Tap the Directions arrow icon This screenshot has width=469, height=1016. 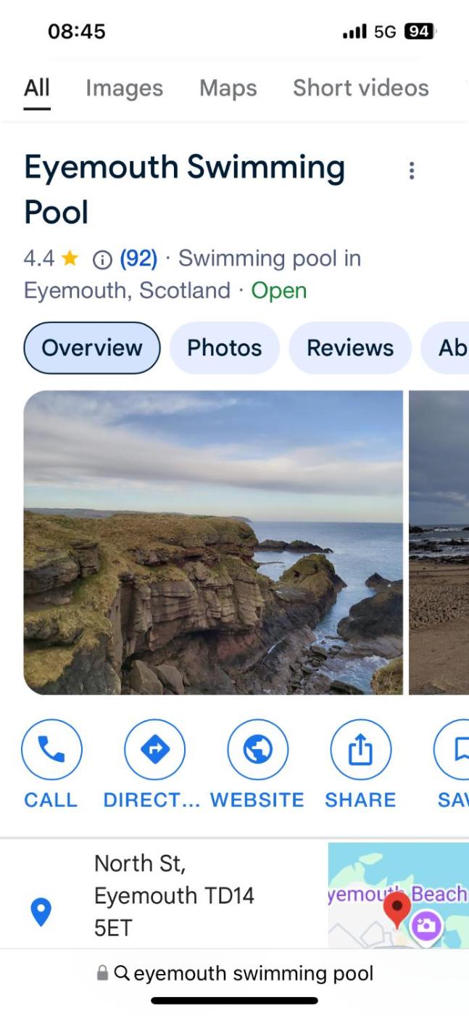tap(154, 750)
